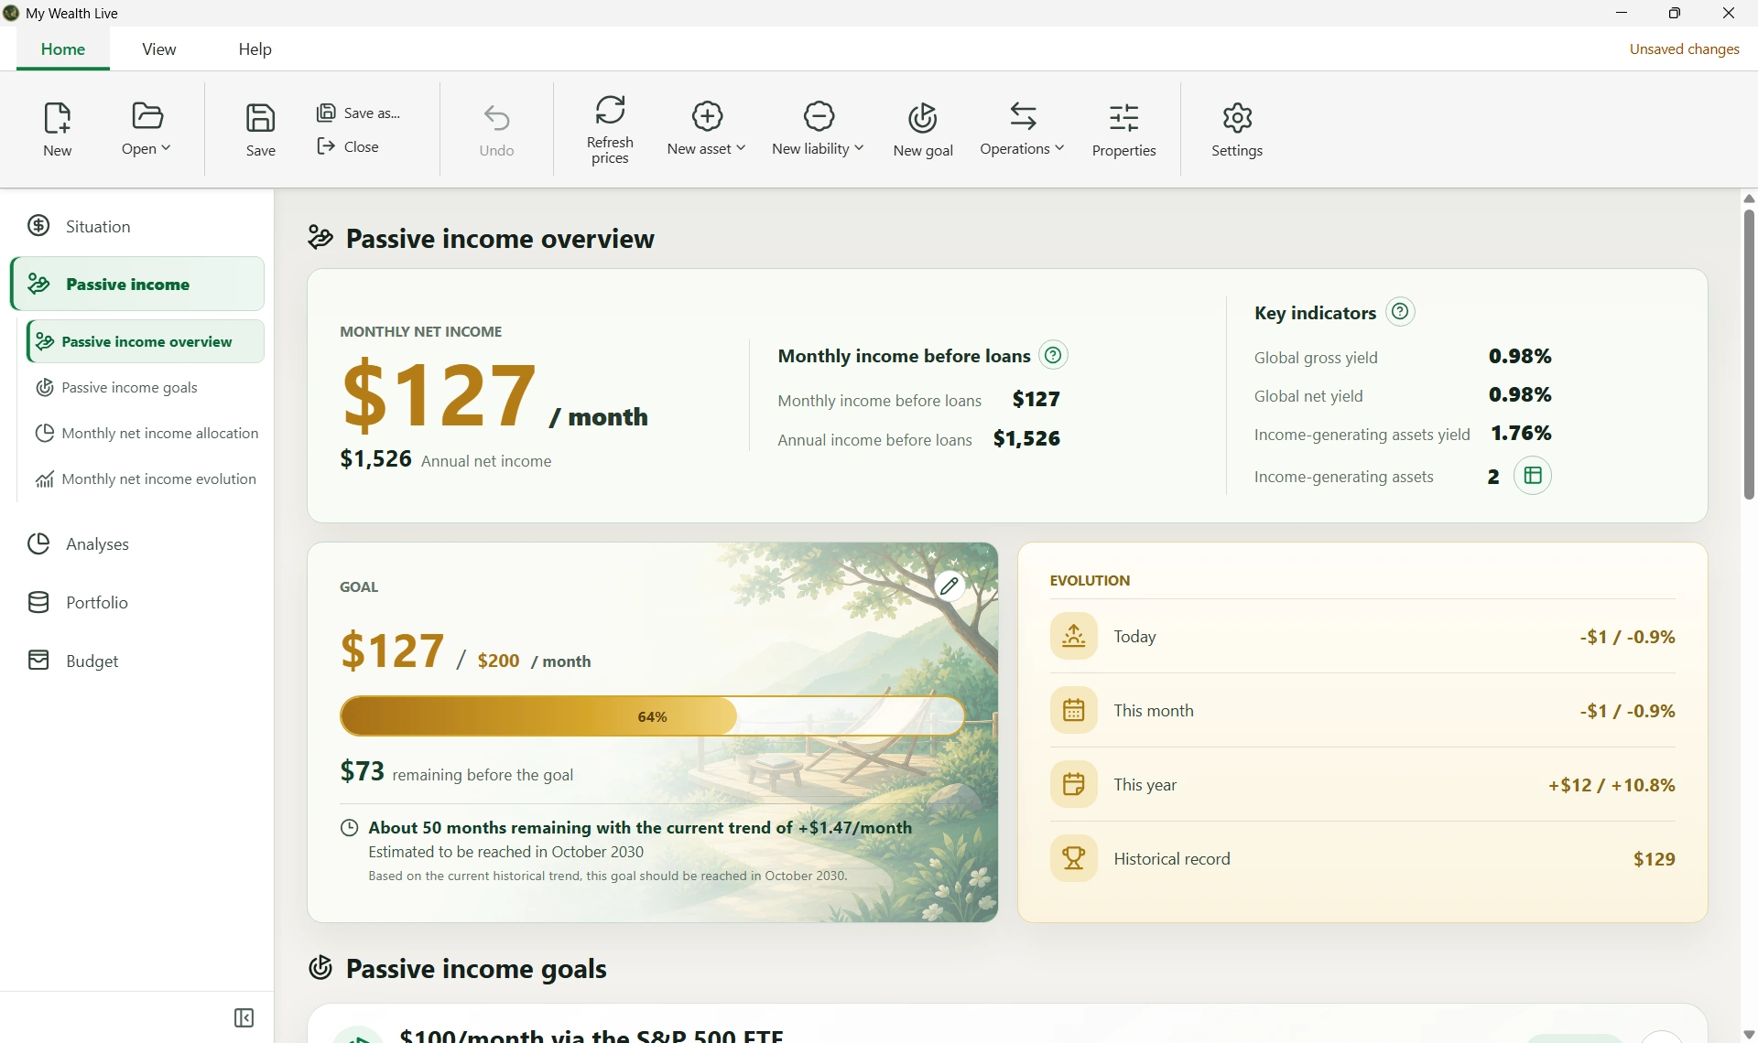
Task: Click Estimated to be reached in October 2030
Action: (506, 852)
